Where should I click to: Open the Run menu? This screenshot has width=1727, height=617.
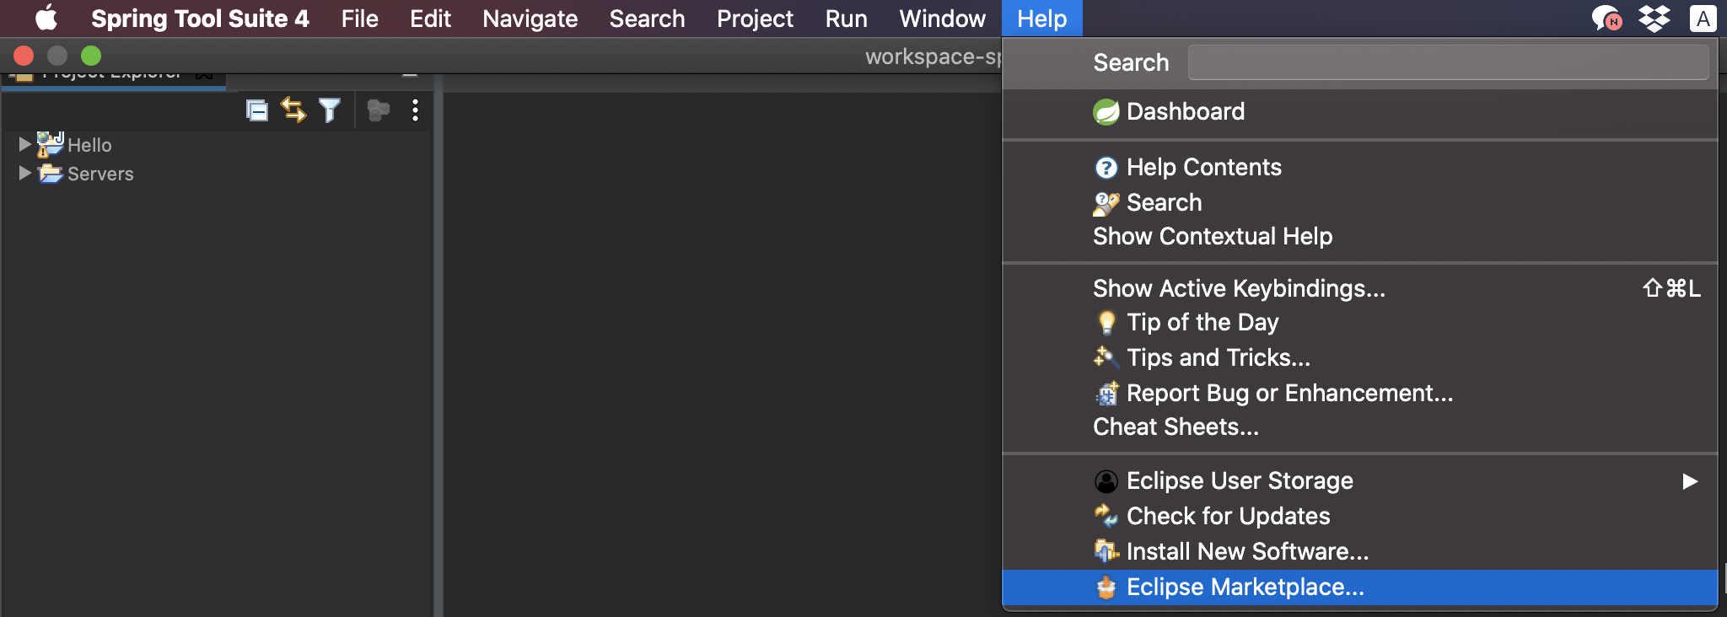point(846,19)
